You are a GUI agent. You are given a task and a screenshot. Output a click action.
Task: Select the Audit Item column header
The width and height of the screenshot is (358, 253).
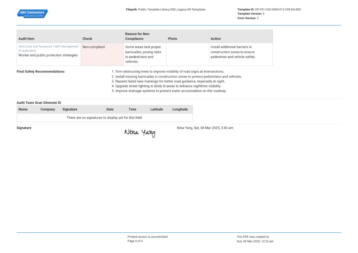(27, 38)
